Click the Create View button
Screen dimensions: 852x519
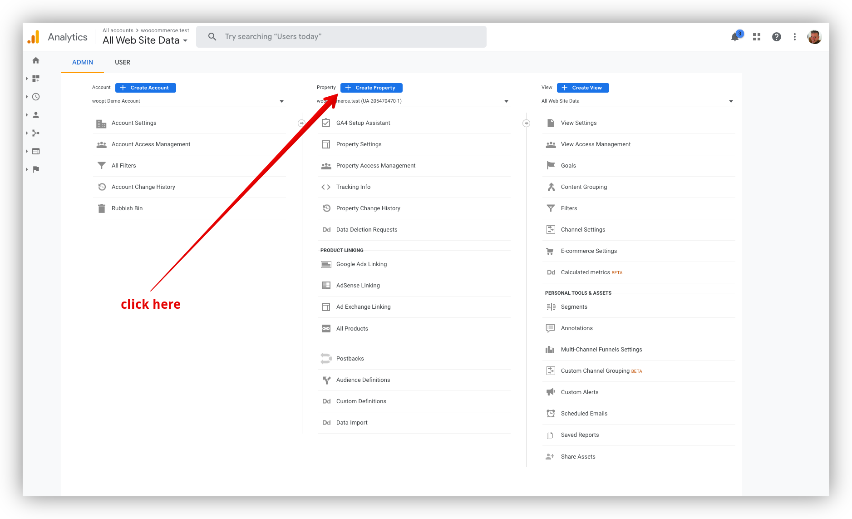click(x=583, y=88)
